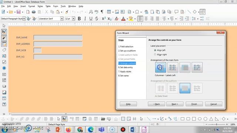Viewport: 237px width, 133px height.
Task: Open the font name dropdown
Action: [62, 18]
